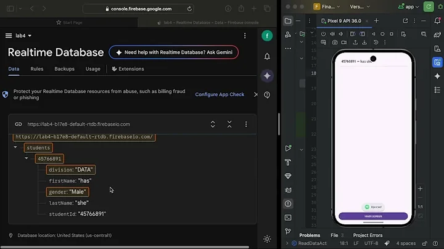Select studentId "45766891" field
The image size is (444, 249).
coord(78,214)
